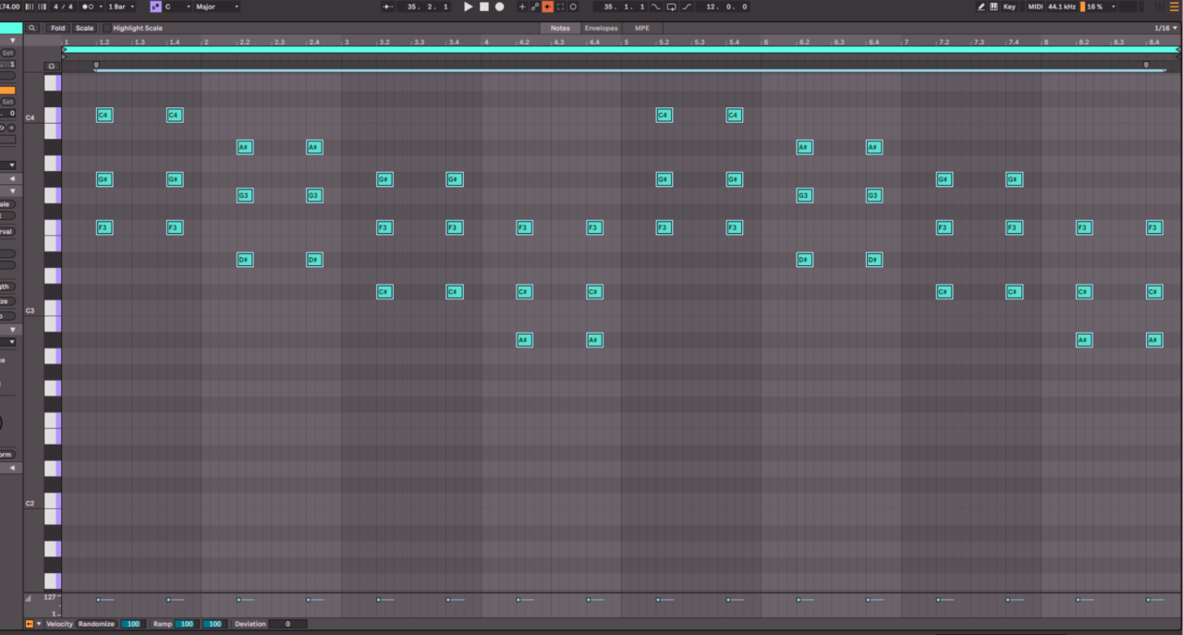Open the 1 Bar quantization dropdown

[121, 6]
